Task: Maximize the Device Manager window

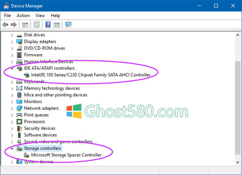Action: pos(216,6)
